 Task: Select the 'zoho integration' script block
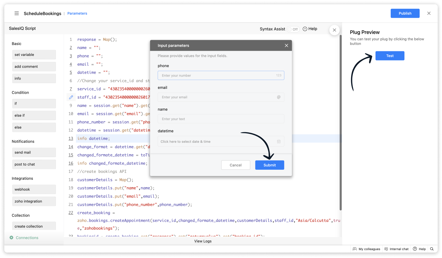point(34,201)
